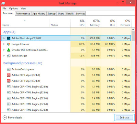Close the Task Manager window
The width and height of the screenshot is (137, 124).
(130, 2)
